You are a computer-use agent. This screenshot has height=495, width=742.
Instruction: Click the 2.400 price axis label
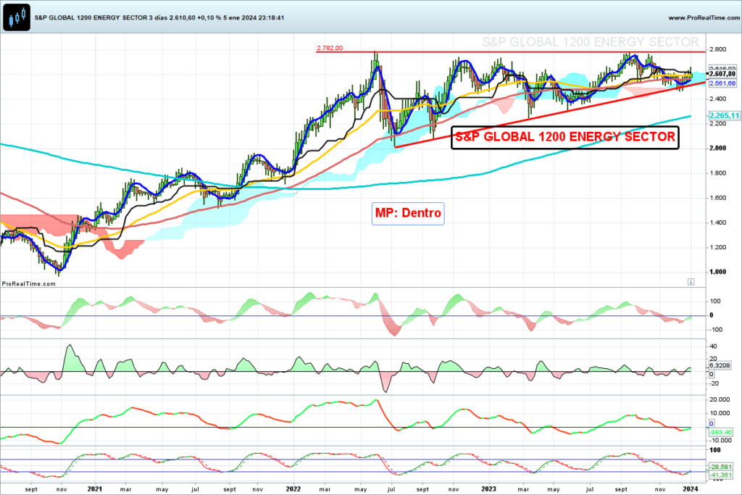click(718, 99)
